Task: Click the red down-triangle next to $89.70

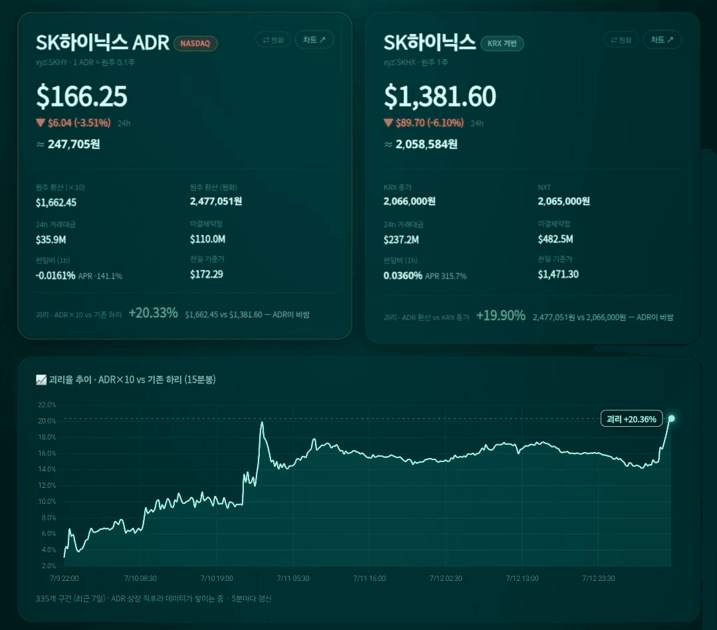Action: pos(388,122)
